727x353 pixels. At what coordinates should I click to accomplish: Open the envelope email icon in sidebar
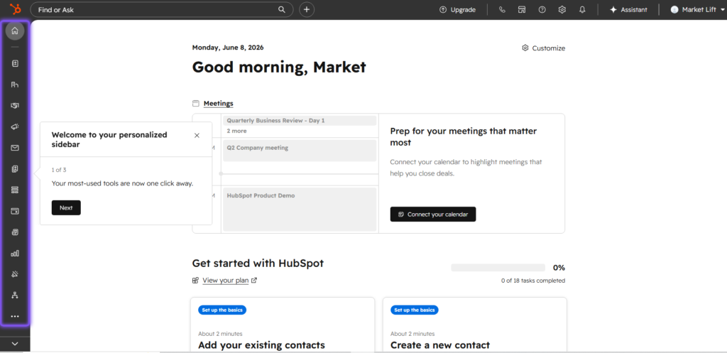(15, 148)
